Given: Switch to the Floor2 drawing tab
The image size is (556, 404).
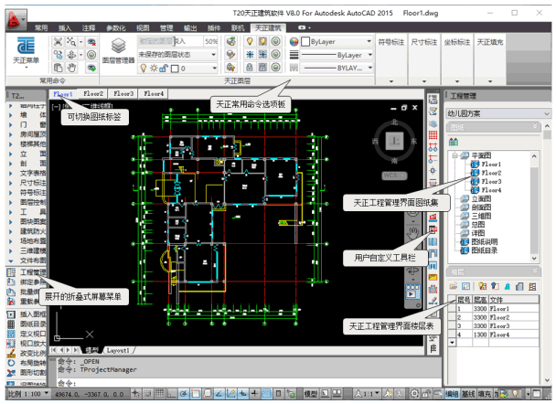Looking at the screenshot, I should click(x=94, y=93).
